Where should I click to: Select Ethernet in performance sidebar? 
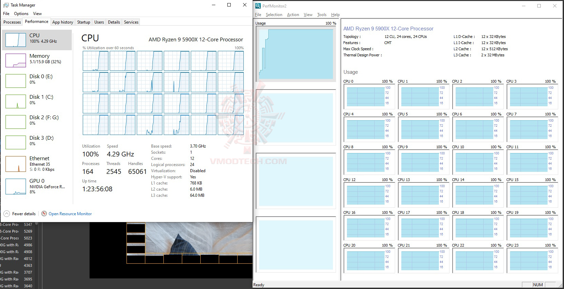[37, 164]
